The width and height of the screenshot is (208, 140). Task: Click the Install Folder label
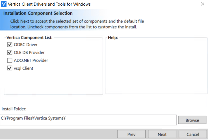pyautogui.click(x=14, y=109)
